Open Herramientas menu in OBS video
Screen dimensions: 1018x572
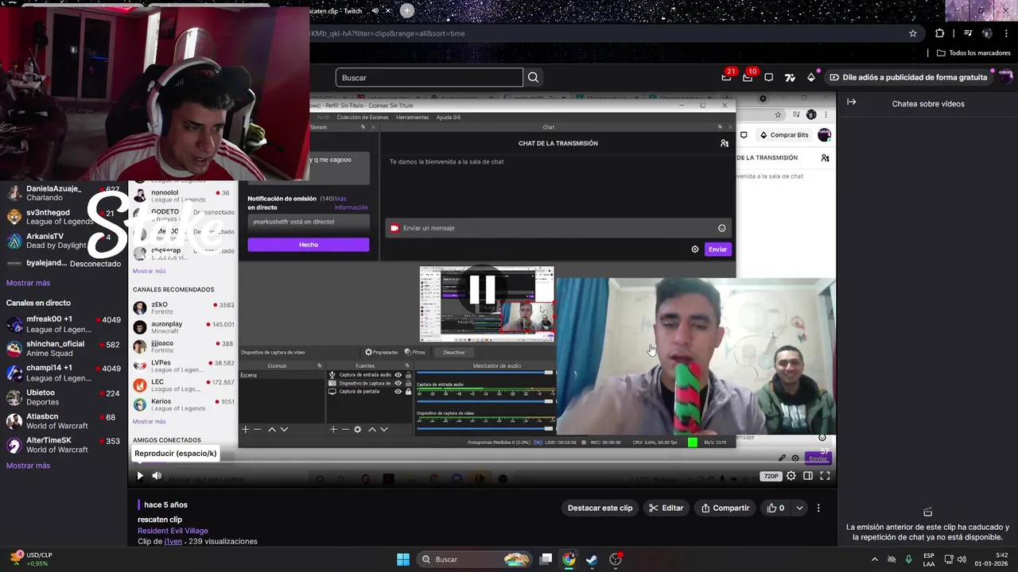point(413,118)
